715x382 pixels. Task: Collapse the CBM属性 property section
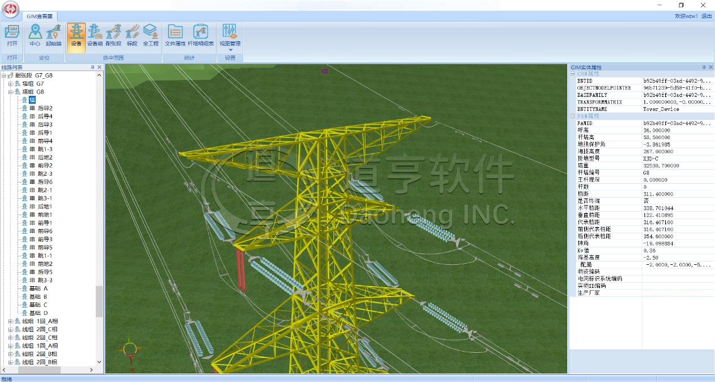tap(573, 74)
